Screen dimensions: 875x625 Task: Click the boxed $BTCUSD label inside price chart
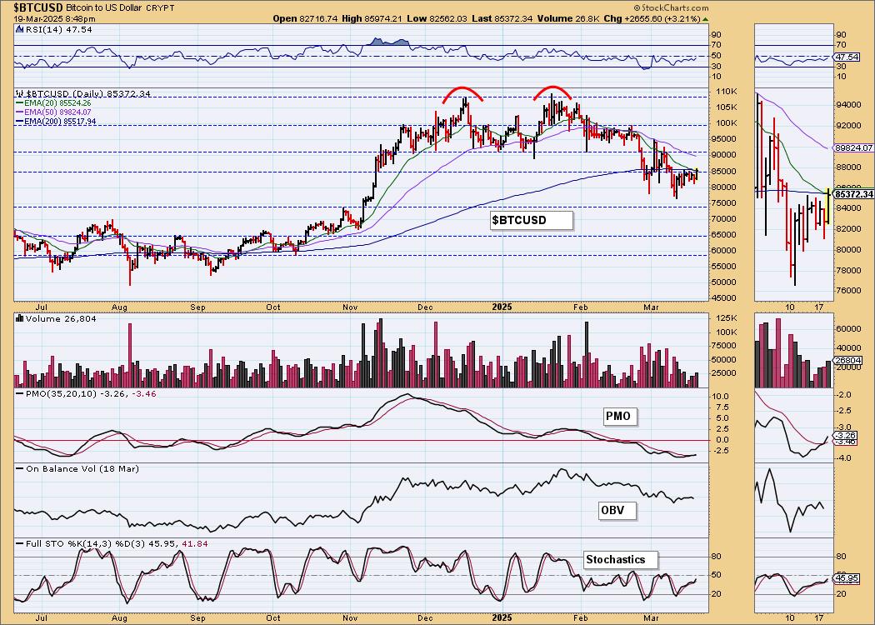pos(532,221)
